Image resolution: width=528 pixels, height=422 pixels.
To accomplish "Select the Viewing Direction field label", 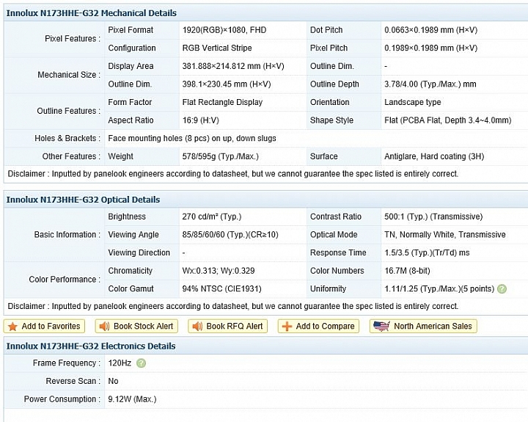I will [139, 252].
